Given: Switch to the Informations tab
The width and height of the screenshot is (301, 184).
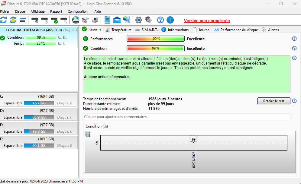Looking at the screenshot, I should [175, 30].
